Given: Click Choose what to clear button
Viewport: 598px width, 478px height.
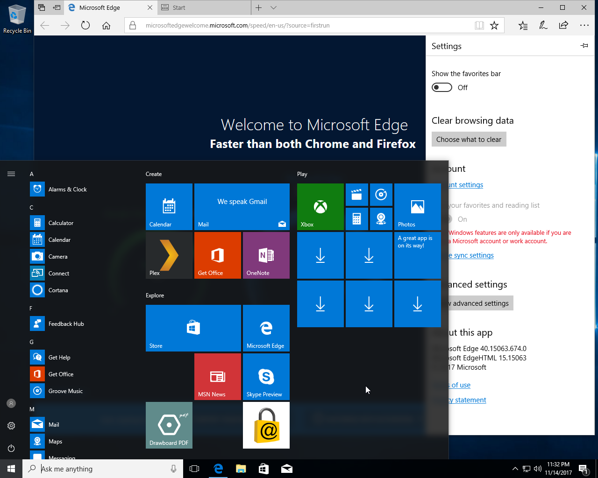Looking at the screenshot, I should tap(469, 139).
